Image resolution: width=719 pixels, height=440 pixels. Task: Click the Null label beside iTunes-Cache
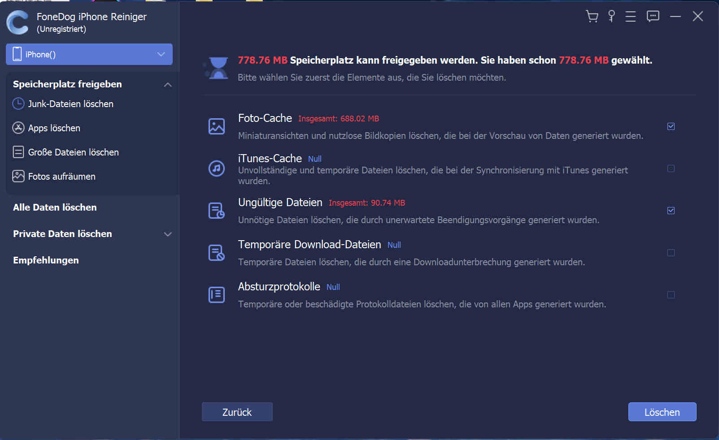[x=315, y=159]
